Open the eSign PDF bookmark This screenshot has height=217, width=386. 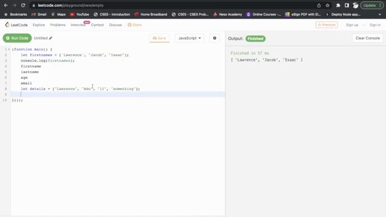click(x=303, y=14)
